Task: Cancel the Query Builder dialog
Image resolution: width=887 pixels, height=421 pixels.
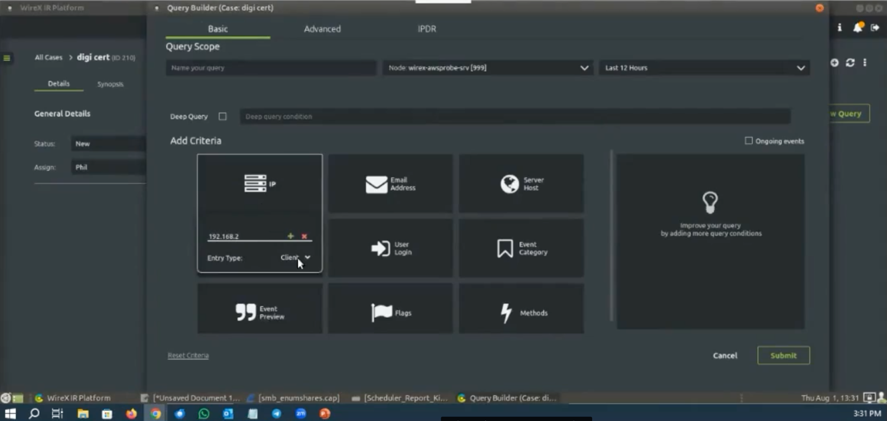Action: tap(725, 356)
